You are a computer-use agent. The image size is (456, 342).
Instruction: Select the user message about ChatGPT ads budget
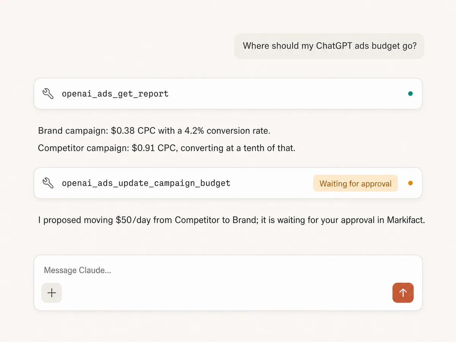click(x=329, y=46)
